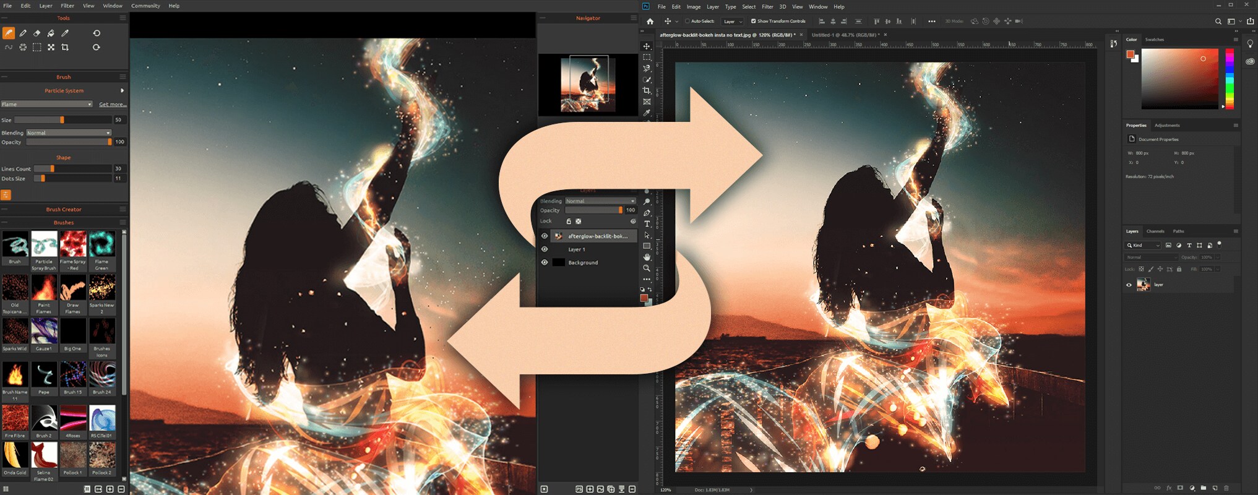1258x495 pixels.
Task: Toggle layer filtering switch in Photoshop Layers panel
Action: click(1219, 244)
